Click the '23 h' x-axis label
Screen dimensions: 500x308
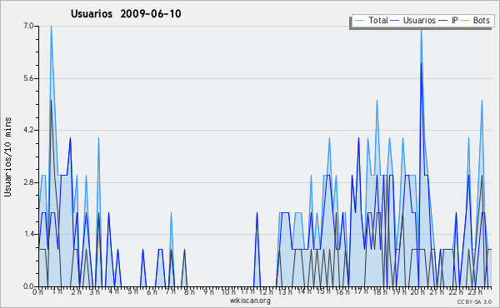click(x=474, y=291)
